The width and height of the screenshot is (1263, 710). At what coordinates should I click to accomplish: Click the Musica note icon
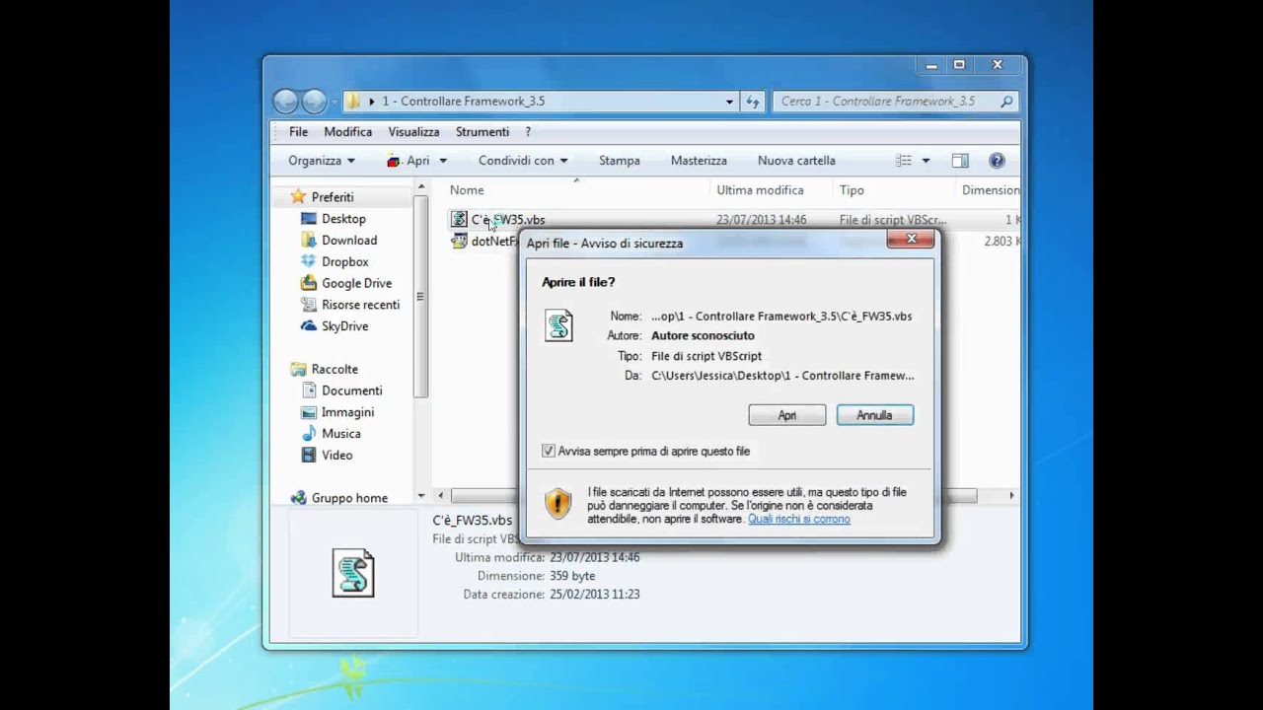point(309,434)
